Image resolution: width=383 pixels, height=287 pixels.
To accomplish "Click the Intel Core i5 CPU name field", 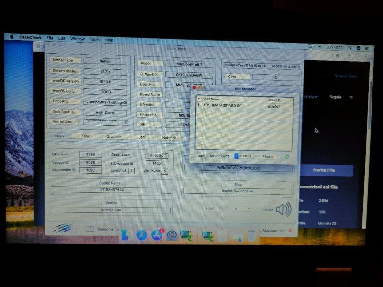I will (x=261, y=66).
